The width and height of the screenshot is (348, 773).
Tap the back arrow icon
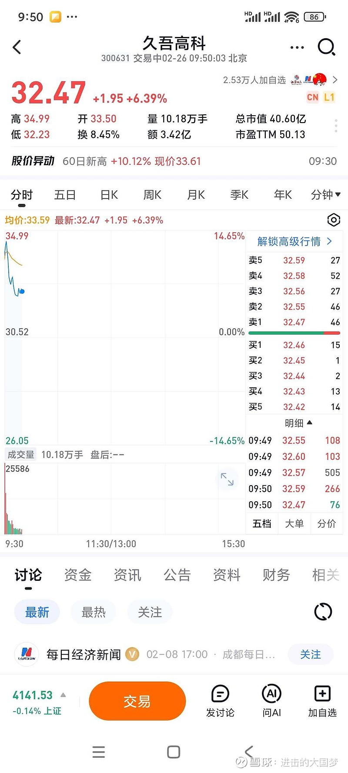point(17,47)
